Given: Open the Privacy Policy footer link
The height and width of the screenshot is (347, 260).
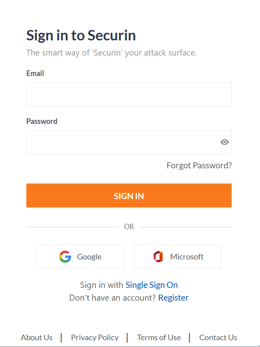Looking at the screenshot, I should [95, 337].
